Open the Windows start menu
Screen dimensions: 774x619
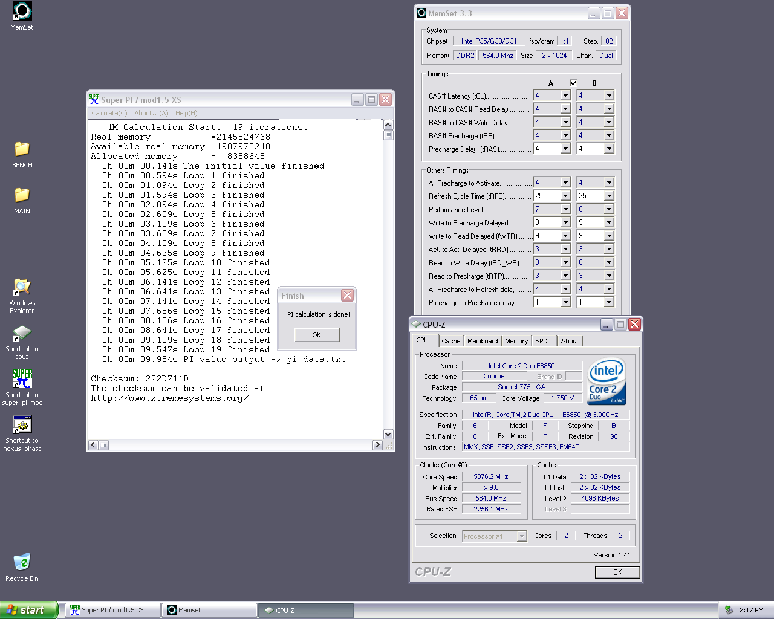point(29,610)
